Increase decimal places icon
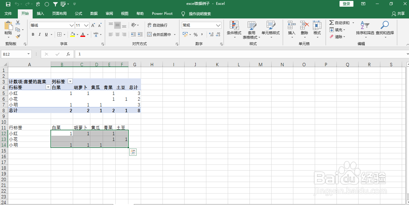The width and height of the screenshot is (409, 205). pos(211,34)
